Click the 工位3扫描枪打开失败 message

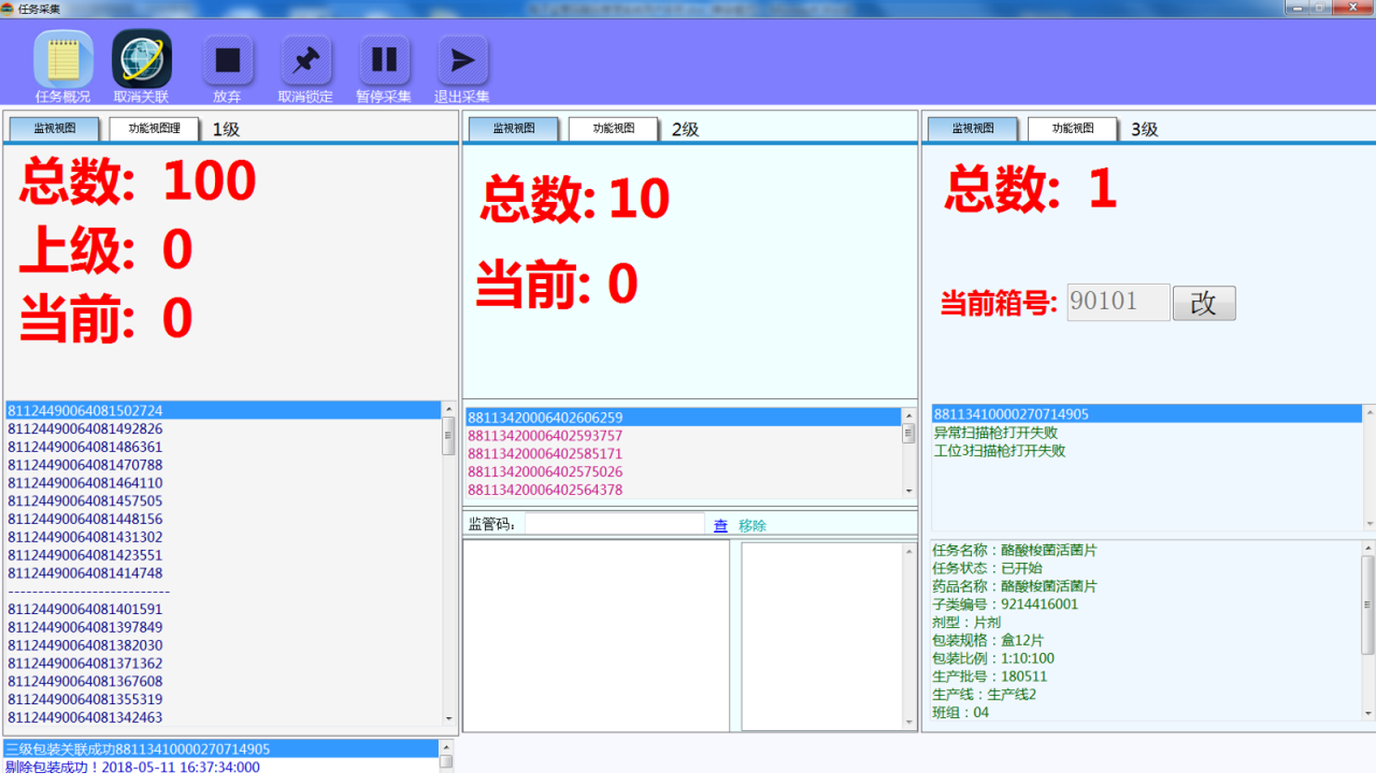1000,451
